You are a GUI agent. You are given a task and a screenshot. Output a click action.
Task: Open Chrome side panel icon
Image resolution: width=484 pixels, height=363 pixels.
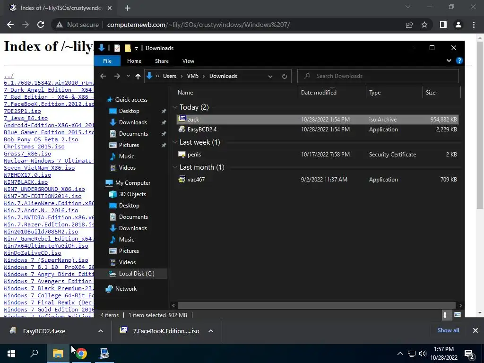coord(443,25)
